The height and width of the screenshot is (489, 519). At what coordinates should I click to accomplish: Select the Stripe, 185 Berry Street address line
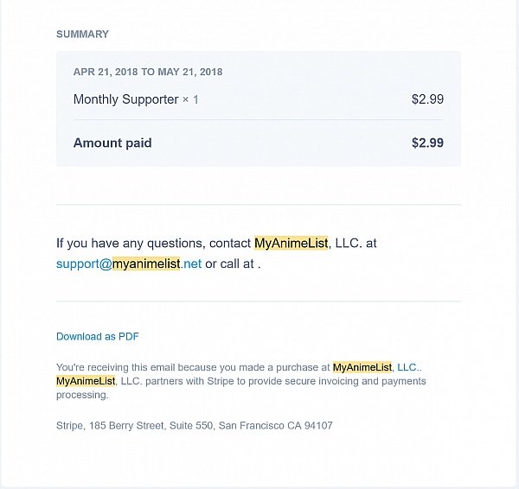[x=195, y=425]
